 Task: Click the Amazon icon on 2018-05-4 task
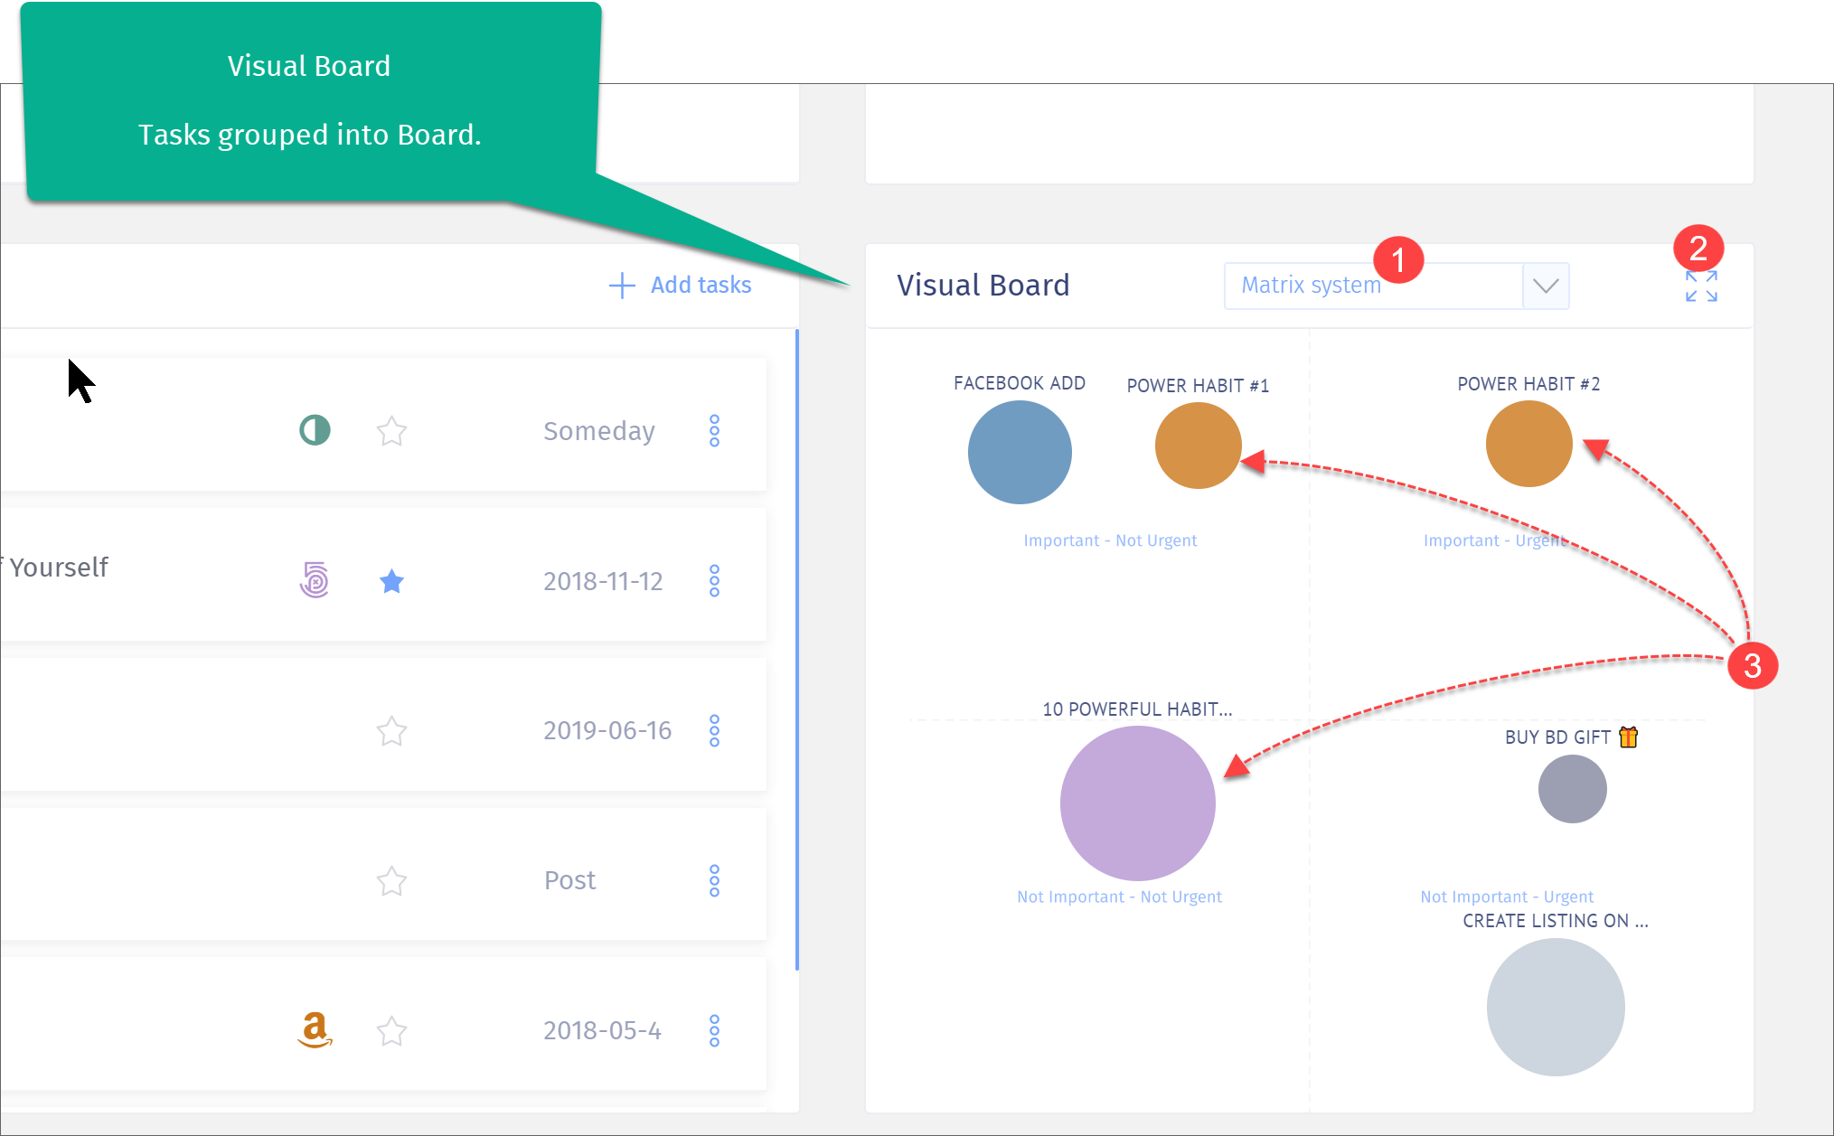pos(315,1029)
